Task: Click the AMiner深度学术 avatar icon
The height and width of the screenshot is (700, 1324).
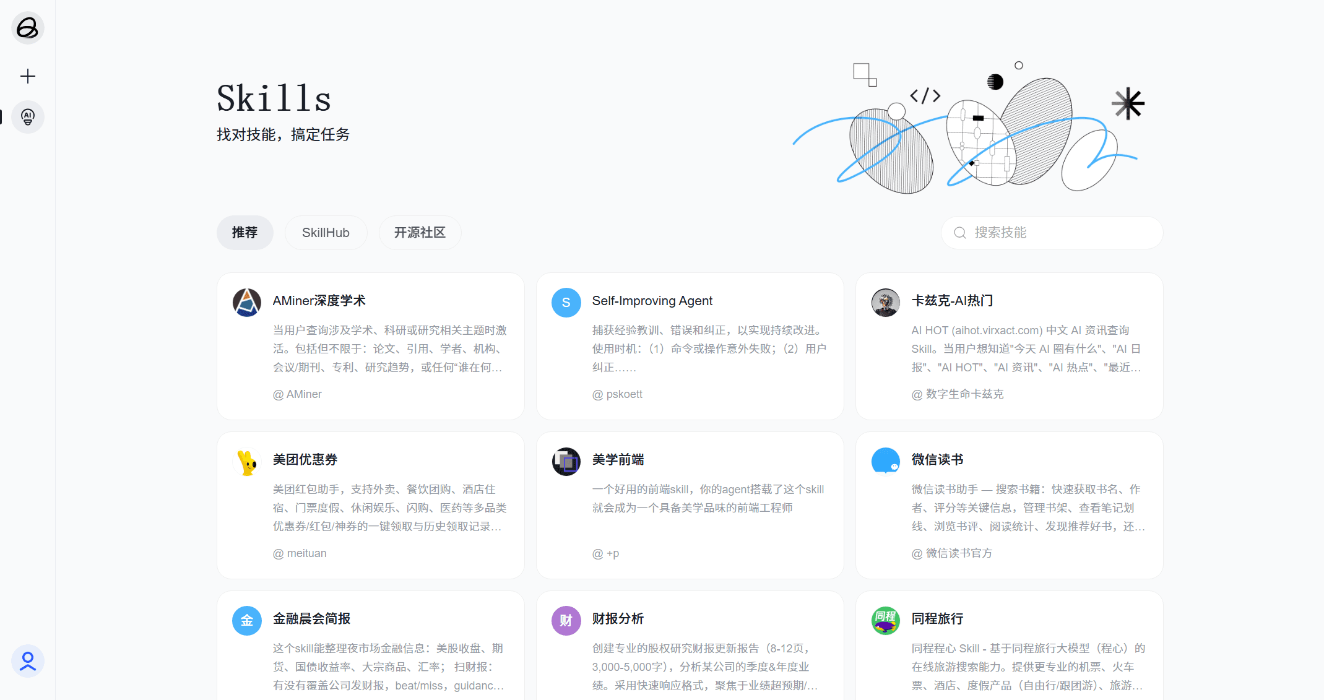Action: [247, 303]
